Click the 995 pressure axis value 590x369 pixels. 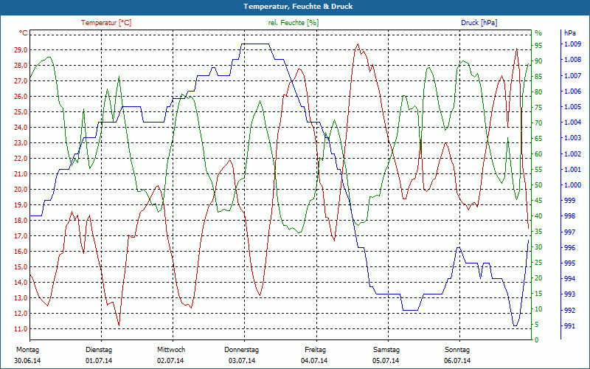point(570,263)
